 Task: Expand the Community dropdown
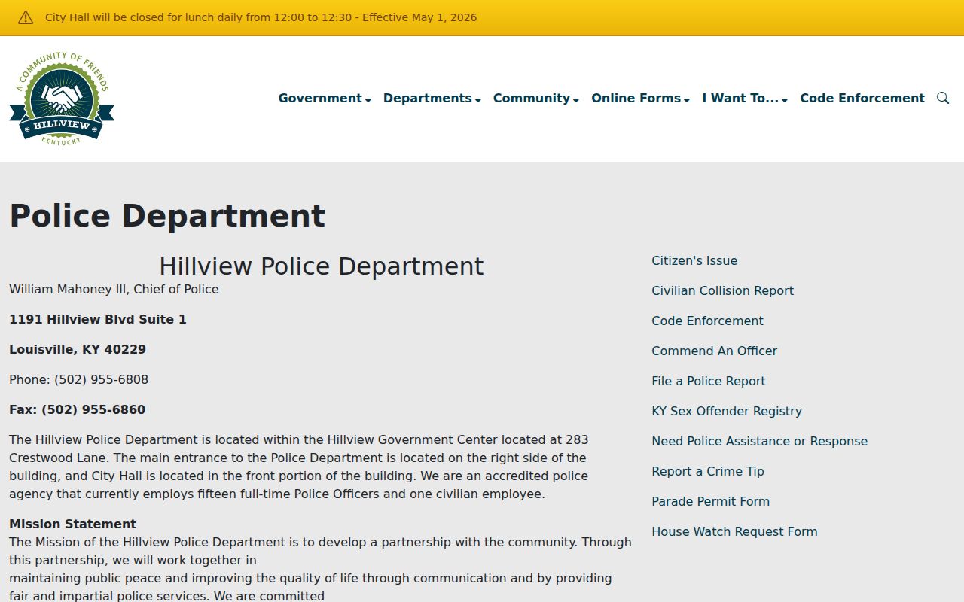tap(536, 98)
